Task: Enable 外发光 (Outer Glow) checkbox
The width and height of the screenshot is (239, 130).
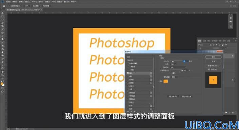Action: coord(128,103)
